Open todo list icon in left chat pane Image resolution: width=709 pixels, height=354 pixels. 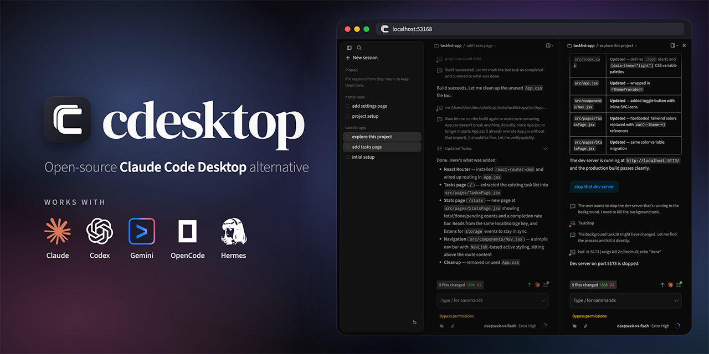(x=546, y=285)
